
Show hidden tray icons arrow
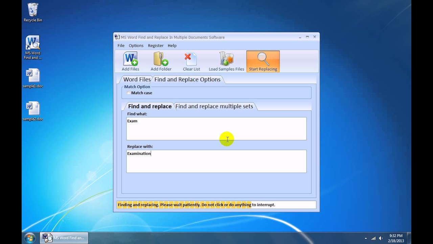pos(365,238)
